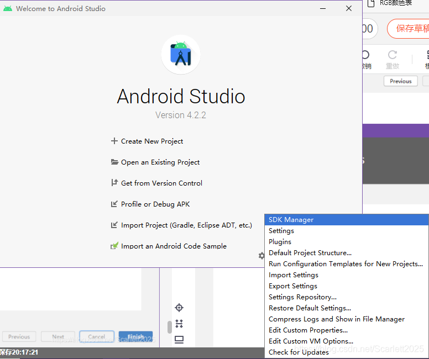Select Edit Custom VM Options...
The image size is (429, 359).
pyautogui.click(x=347, y=341)
